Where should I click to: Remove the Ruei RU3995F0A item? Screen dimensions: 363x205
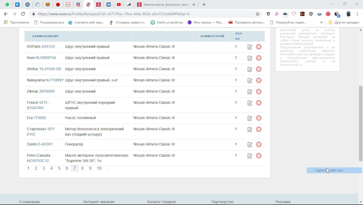259,58
